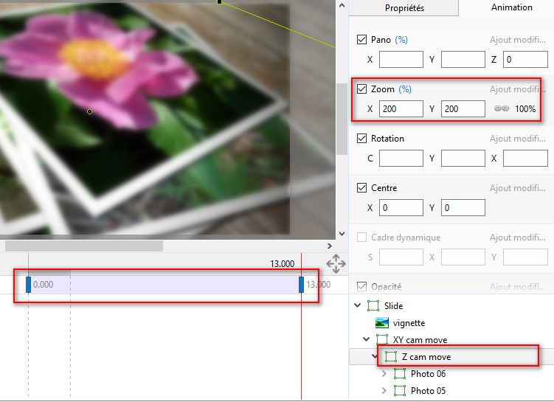This screenshot has height=402, width=554.
Task: Click the four-arrow move icon above timeline
Action: 336,263
